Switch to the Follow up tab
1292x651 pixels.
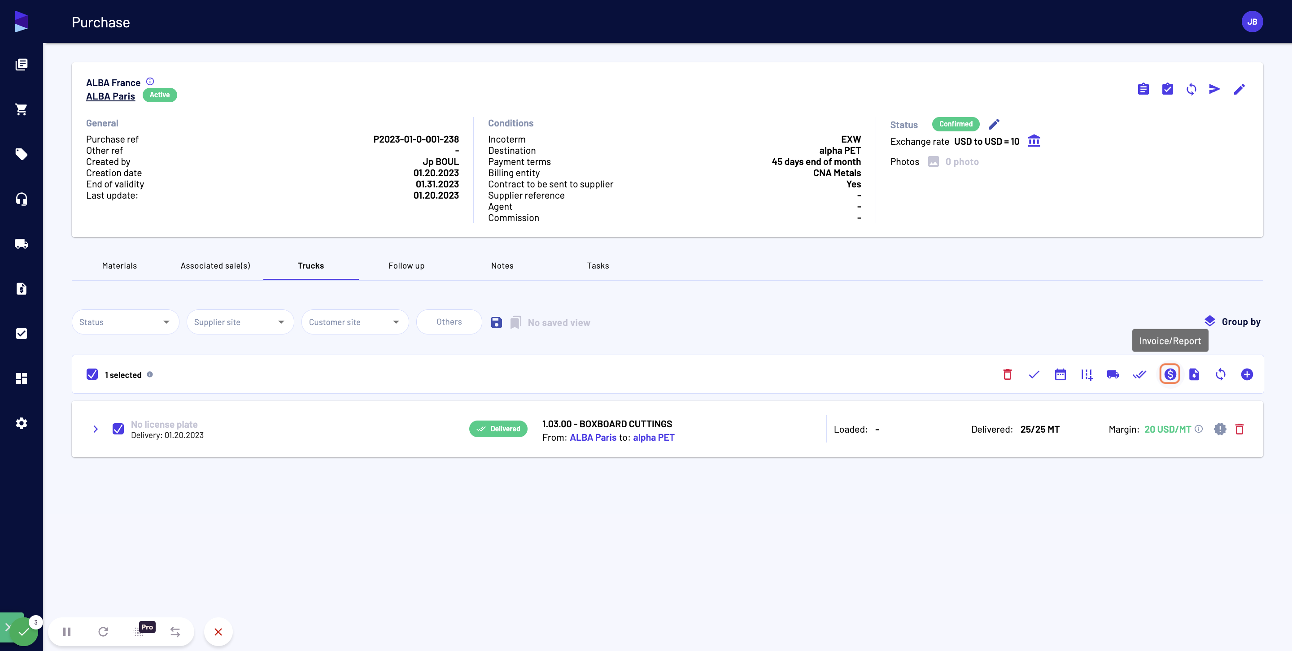406,265
